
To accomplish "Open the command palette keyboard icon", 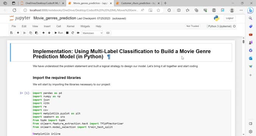I will pyautogui.click(x=108, y=33).
